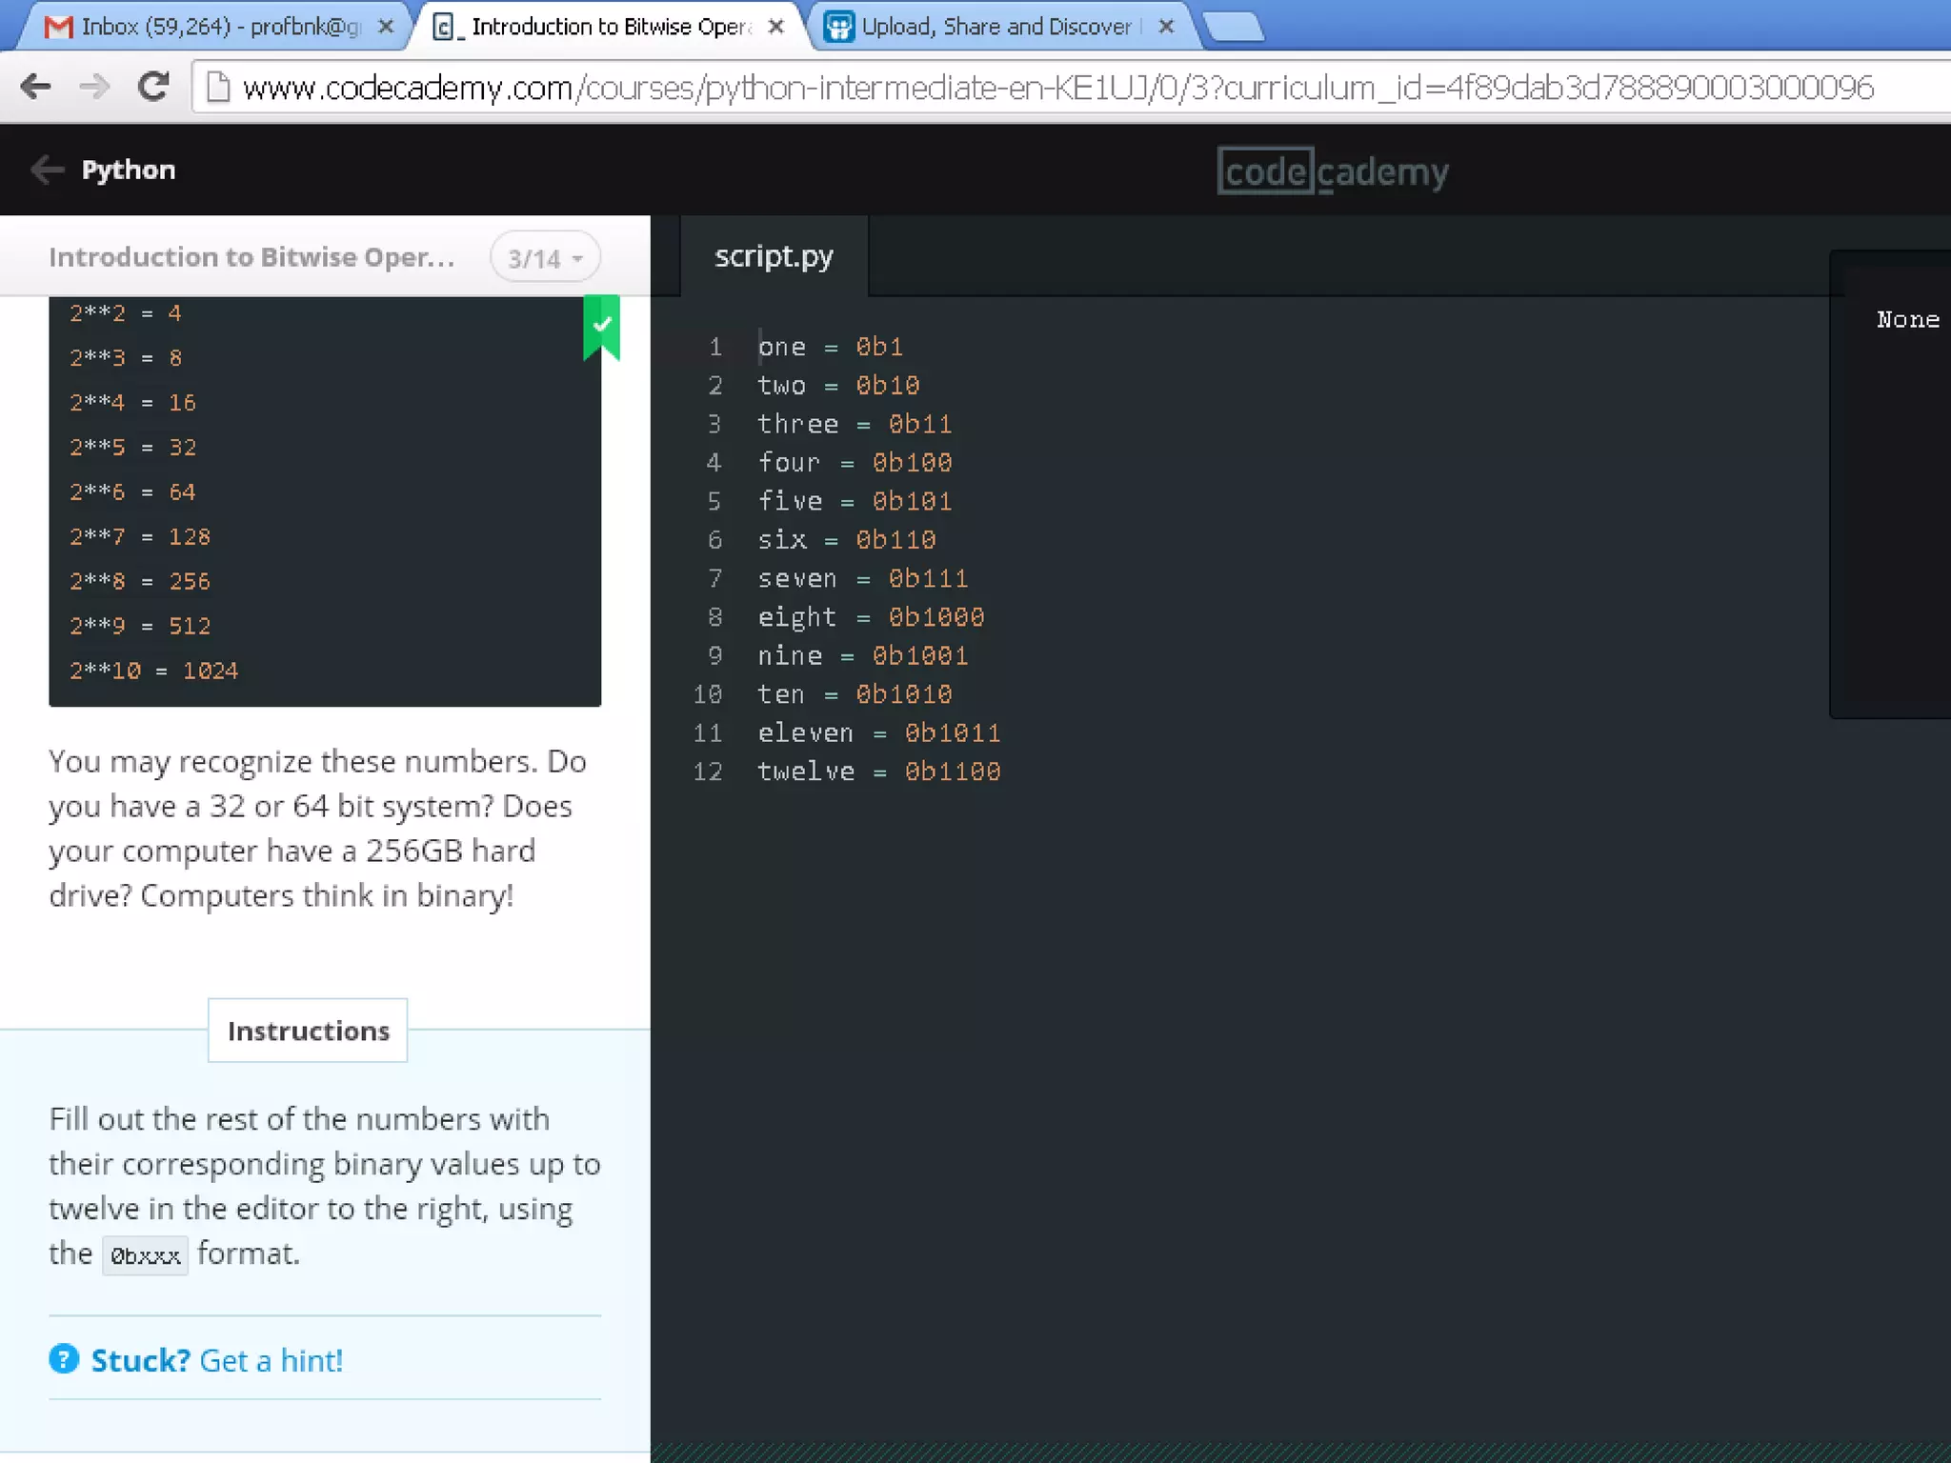Click the '2**2 = 4' example line

click(125, 313)
